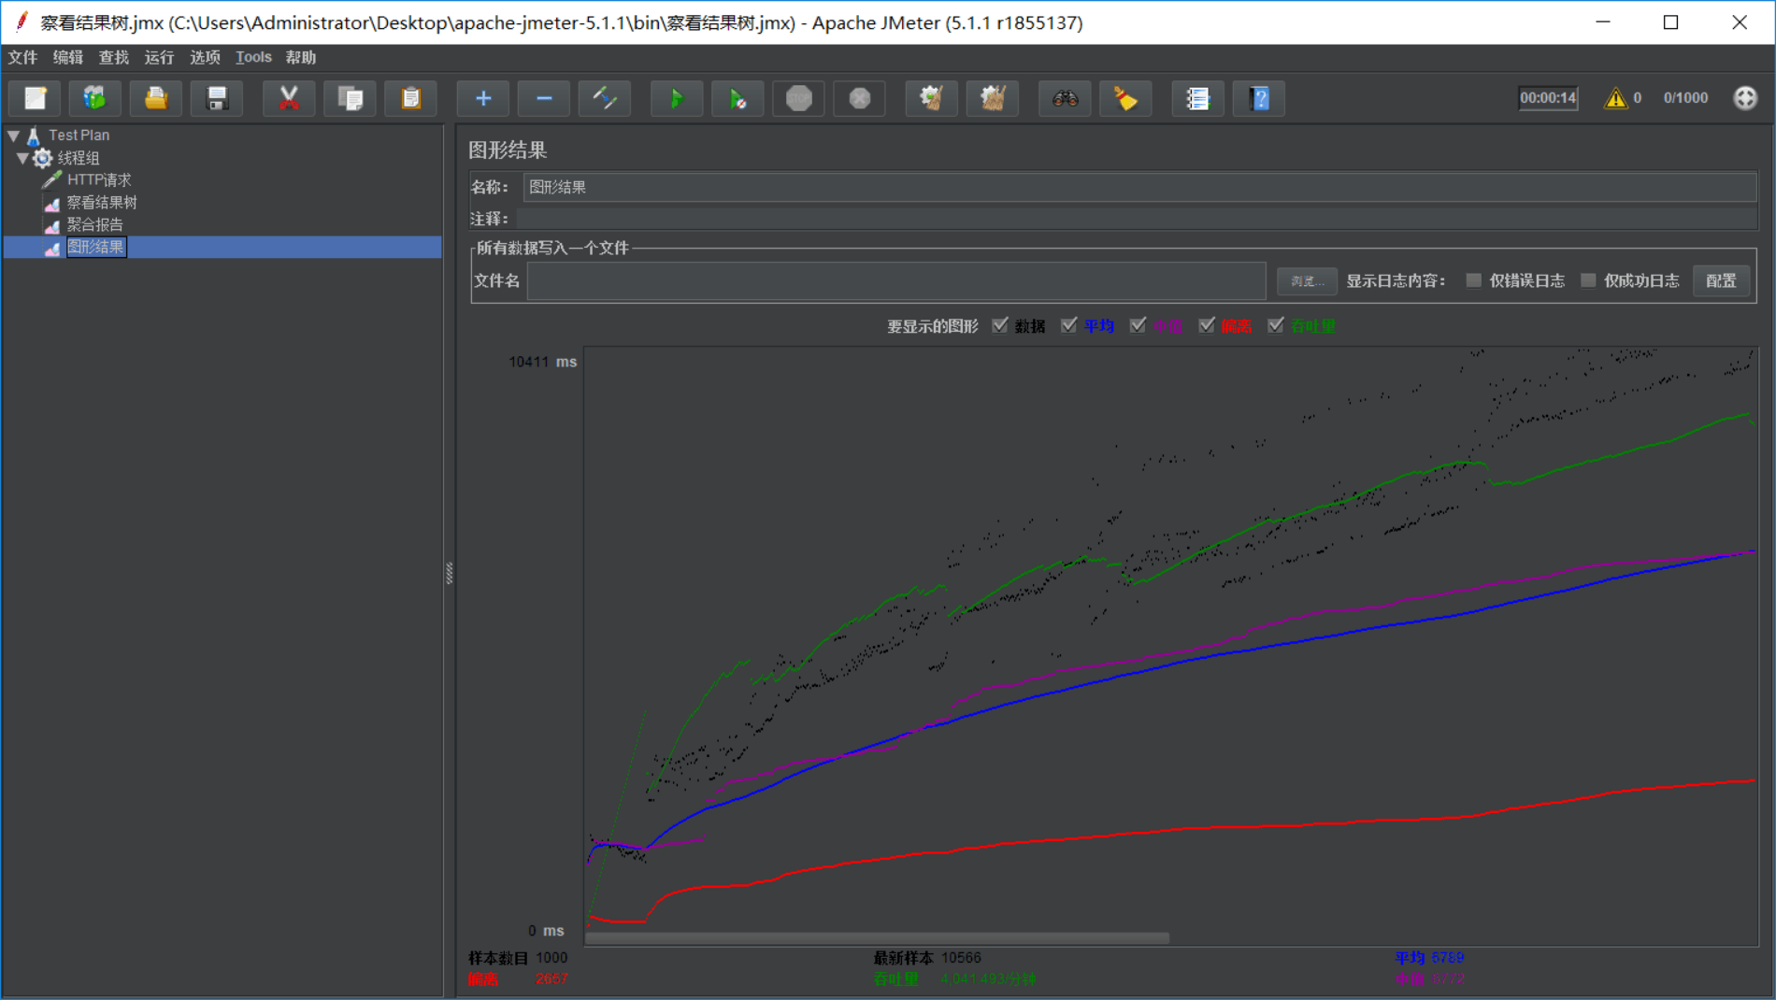Click the Toggle expand tree icon
Screen dimensions: 1776x1000
[605, 98]
